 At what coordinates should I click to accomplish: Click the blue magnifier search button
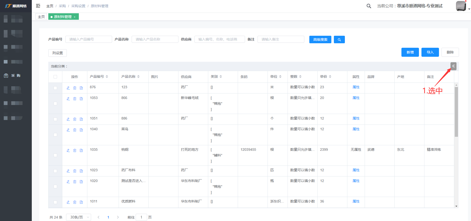point(339,39)
